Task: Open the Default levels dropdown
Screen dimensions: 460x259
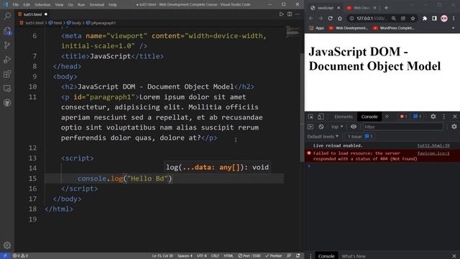Action: coord(323,136)
